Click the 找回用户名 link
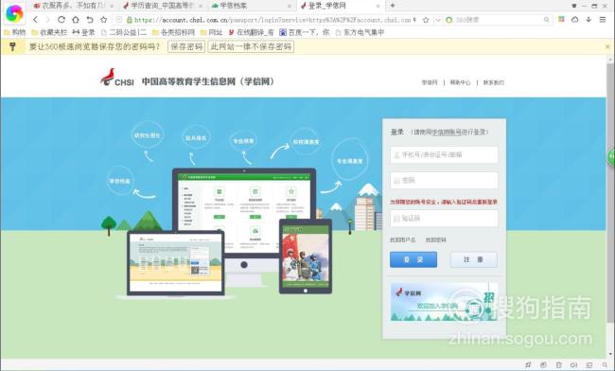The width and height of the screenshot is (615, 371). tap(402, 239)
